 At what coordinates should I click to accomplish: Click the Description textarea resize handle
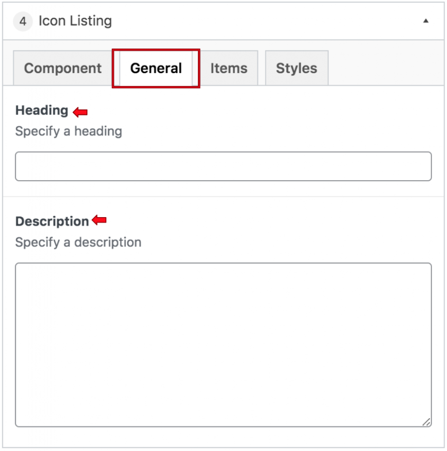[426, 422]
